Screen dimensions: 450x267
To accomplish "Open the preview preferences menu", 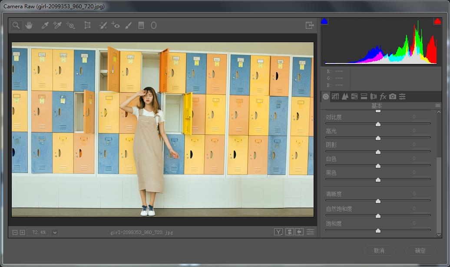I will tap(310, 232).
